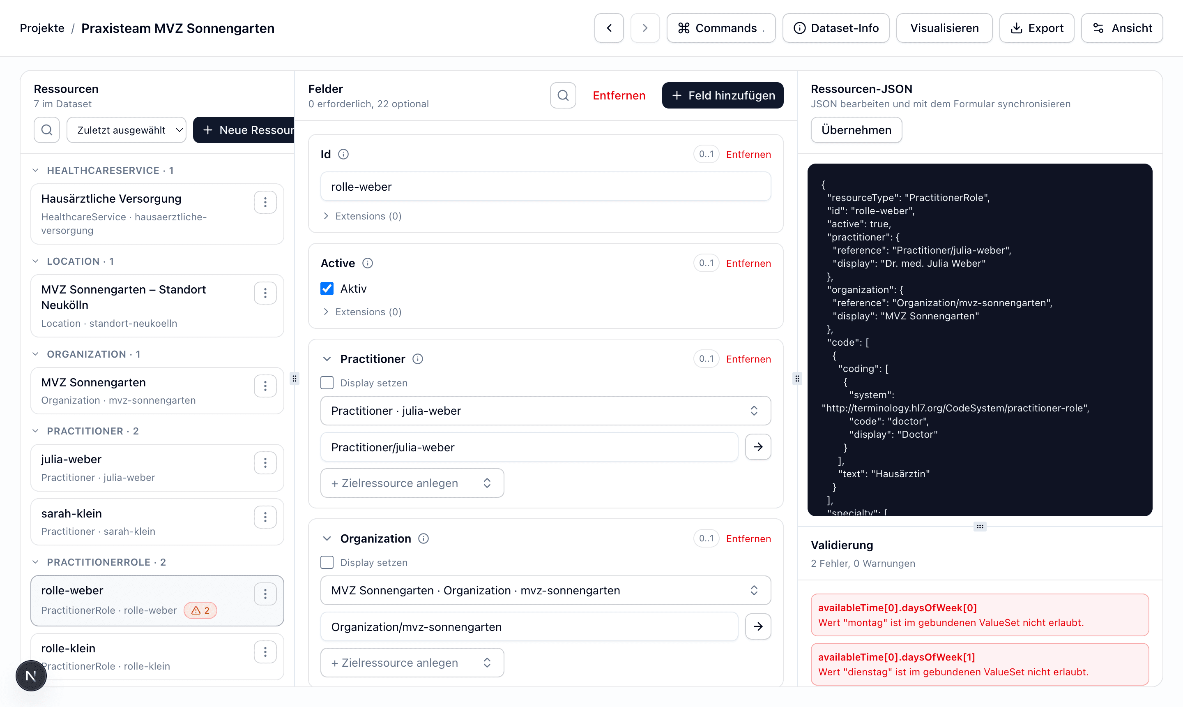Click the resize handle above Validierung

980,527
